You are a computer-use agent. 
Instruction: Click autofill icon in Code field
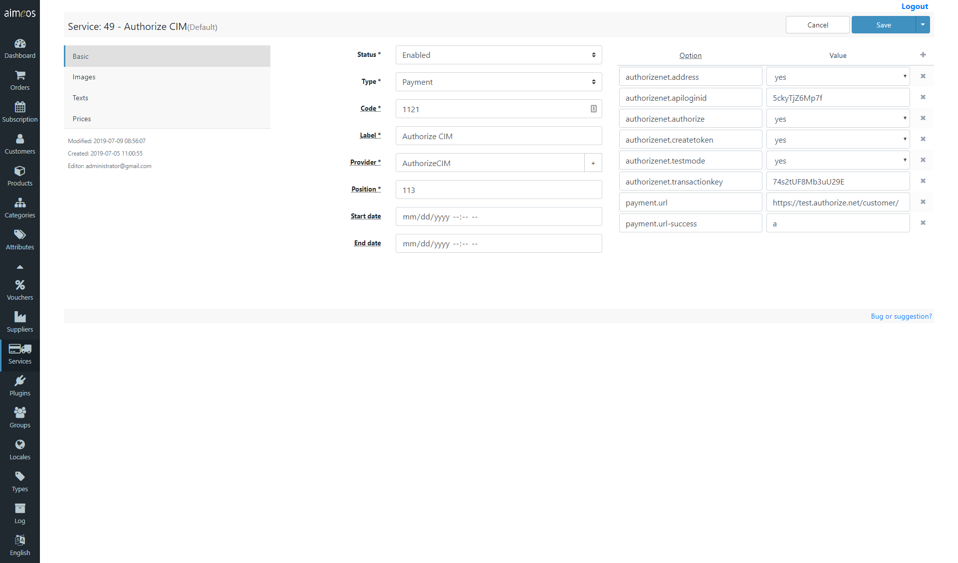594,109
